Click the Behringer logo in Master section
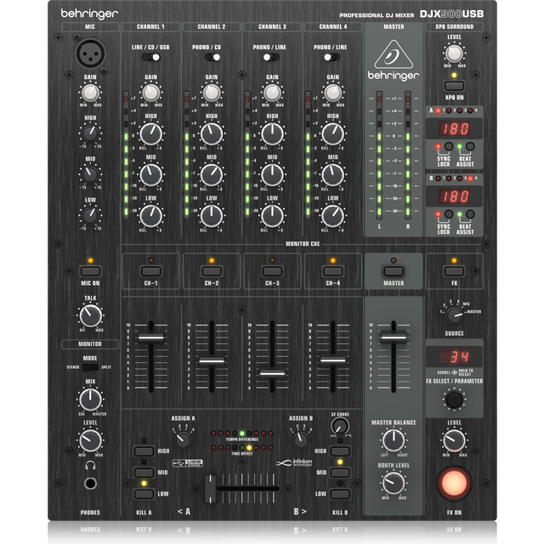The image size is (544, 544). pos(394,60)
